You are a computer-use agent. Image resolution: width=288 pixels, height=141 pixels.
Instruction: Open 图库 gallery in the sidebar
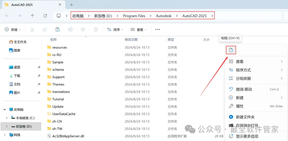coord(15,50)
